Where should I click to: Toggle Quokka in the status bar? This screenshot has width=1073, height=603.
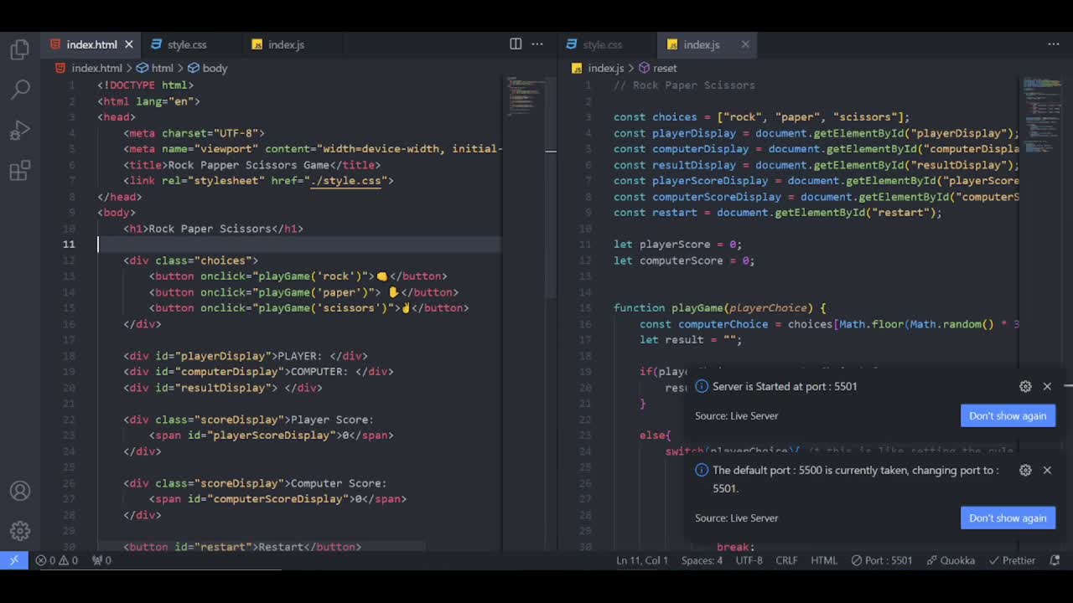[x=951, y=560]
